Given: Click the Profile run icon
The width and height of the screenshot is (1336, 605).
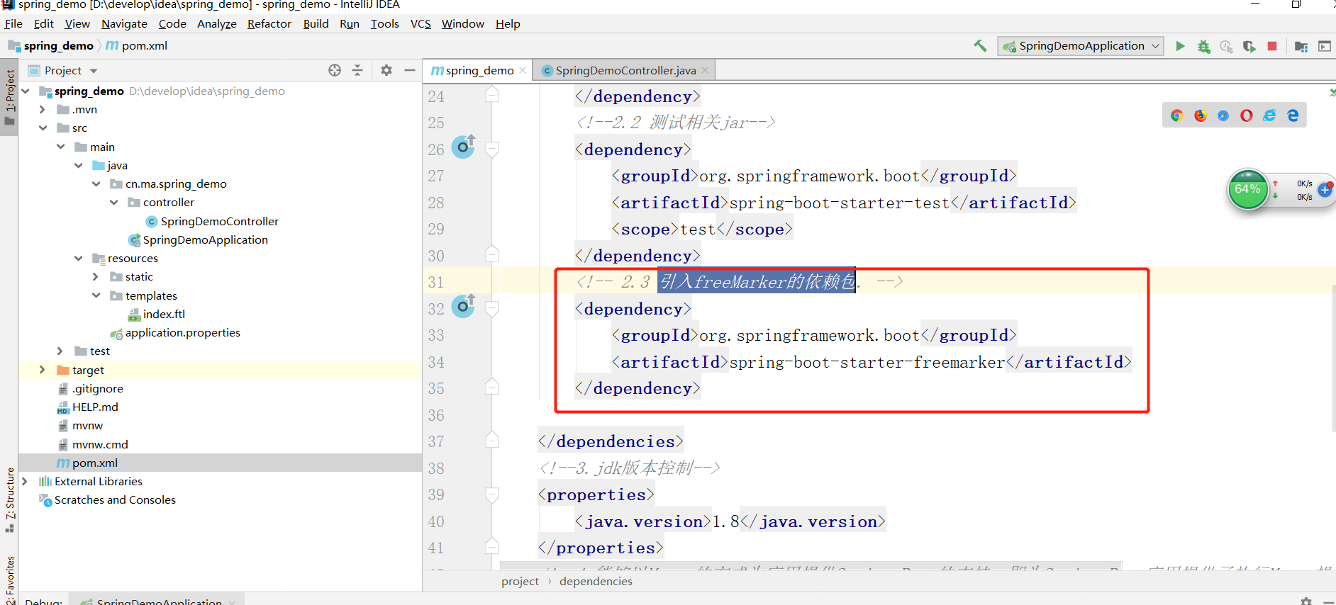Looking at the screenshot, I should tap(1226, 46).
